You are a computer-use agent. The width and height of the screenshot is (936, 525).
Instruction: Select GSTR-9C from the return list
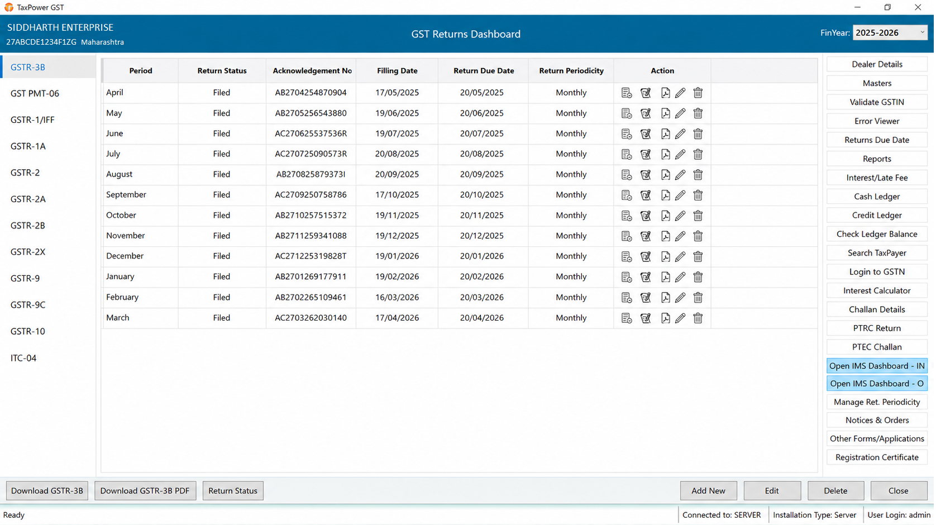[x=28, y=305]
